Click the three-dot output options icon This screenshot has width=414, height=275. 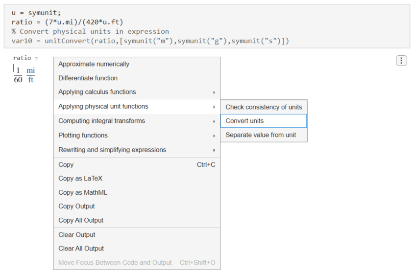401,61
